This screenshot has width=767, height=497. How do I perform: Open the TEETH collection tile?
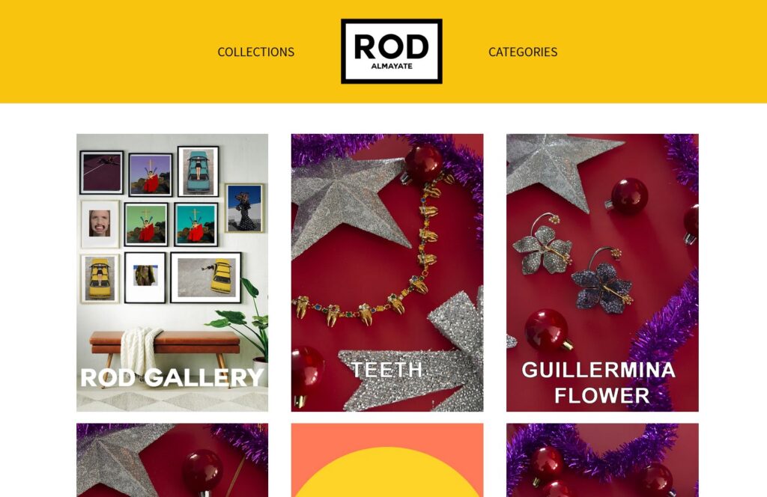[387, 272]
